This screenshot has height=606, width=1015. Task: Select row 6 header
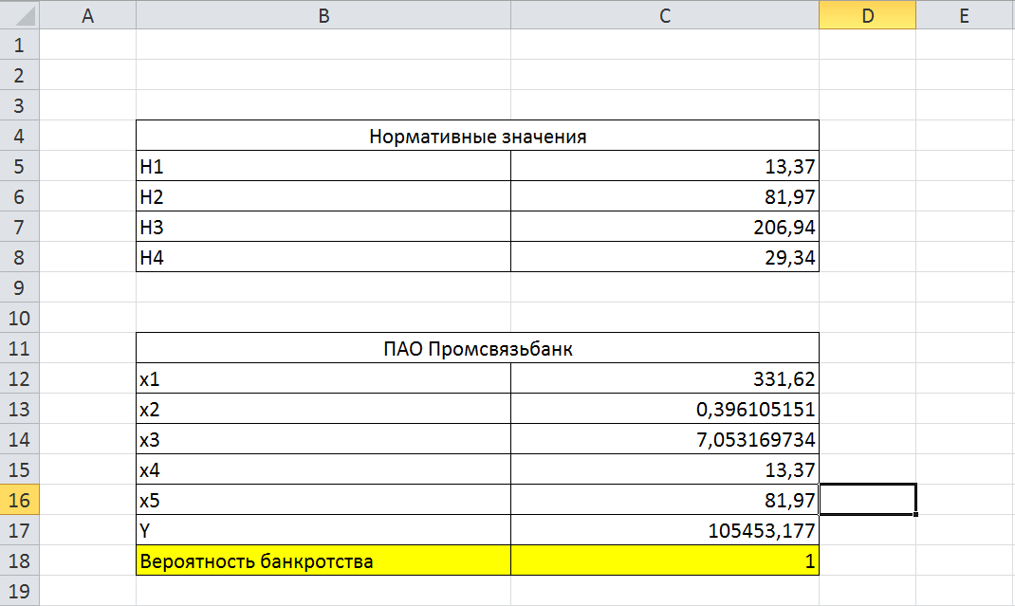[x=19, y=196]
